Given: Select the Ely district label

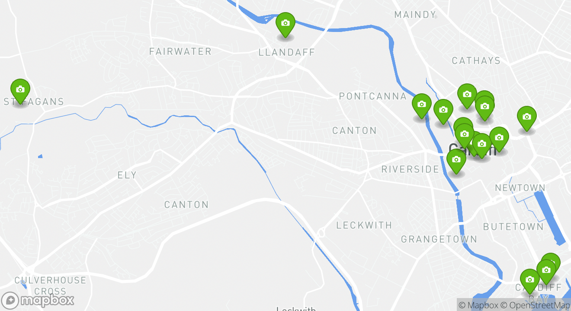Looking at the screenshot, I should [127, 175].
